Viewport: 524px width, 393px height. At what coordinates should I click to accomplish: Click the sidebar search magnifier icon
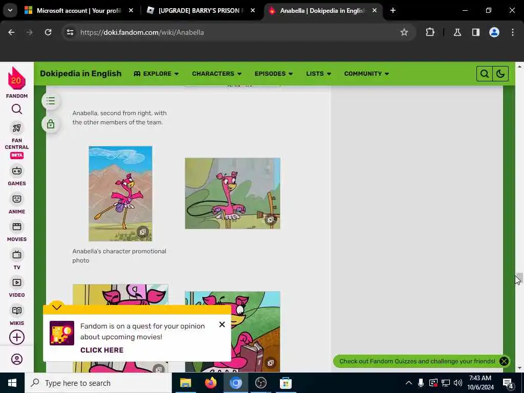click(x=17, y=110)
